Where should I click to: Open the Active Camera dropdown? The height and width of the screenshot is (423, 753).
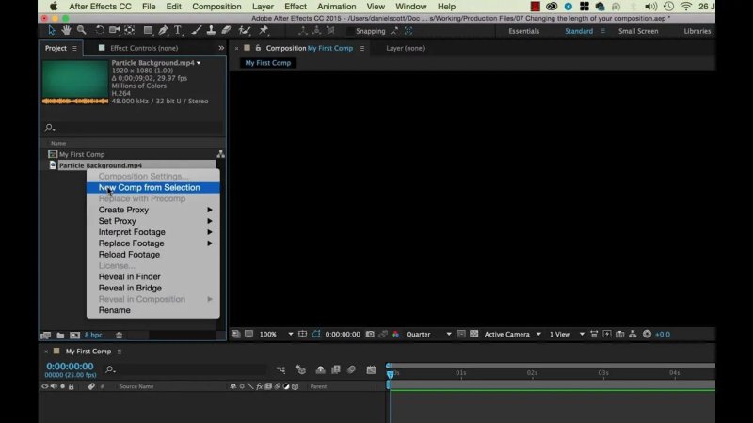coord(512,335)
